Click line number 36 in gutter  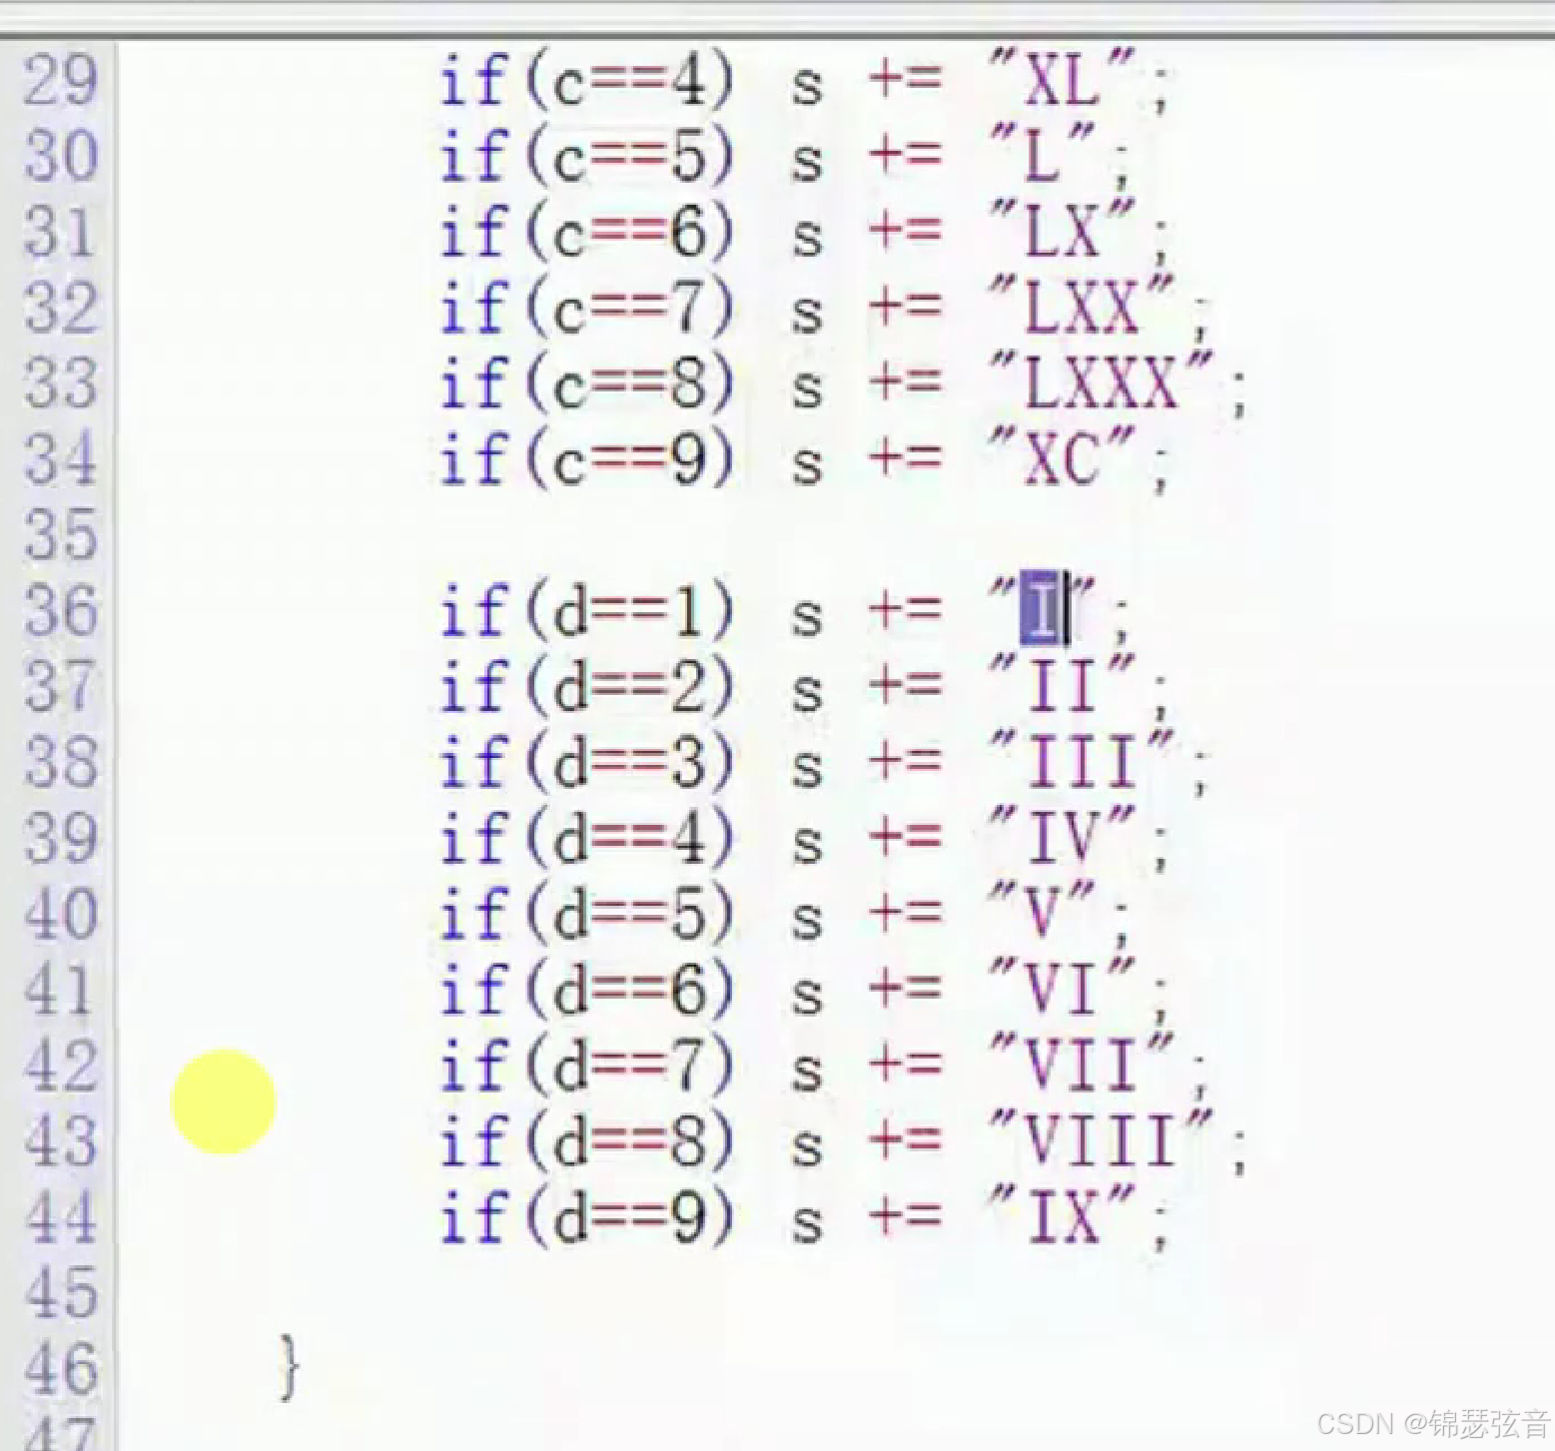(61, 611)
